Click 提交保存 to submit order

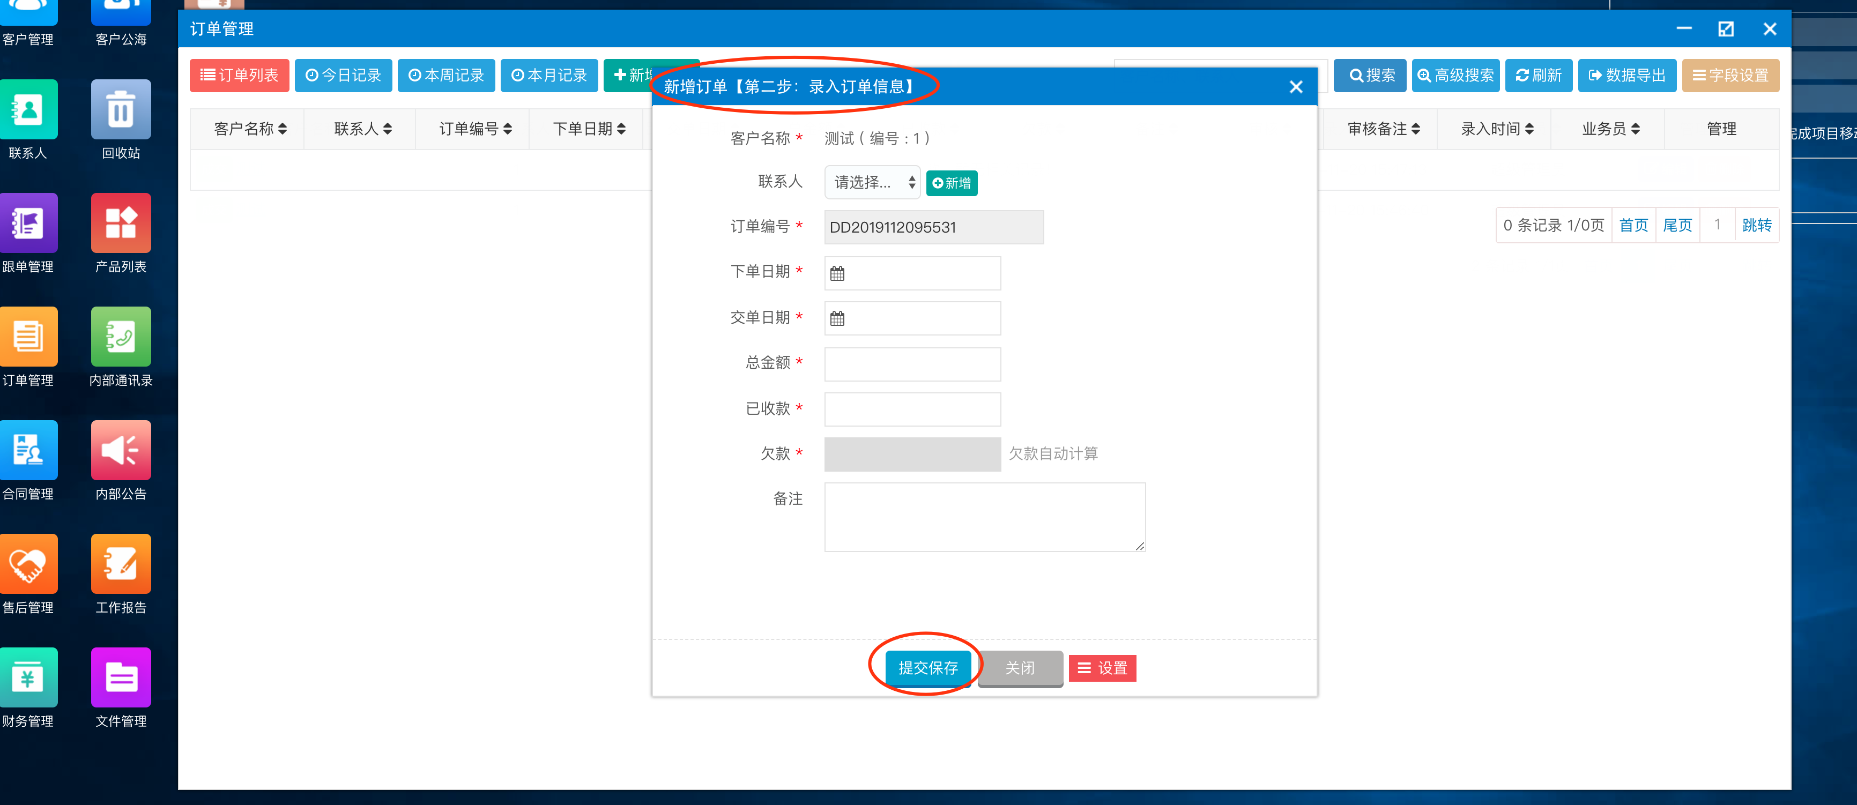[x=928, y=668]
